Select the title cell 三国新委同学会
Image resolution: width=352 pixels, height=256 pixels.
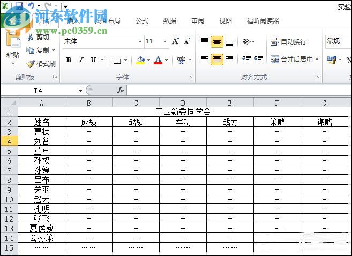[x=183, y=112]
